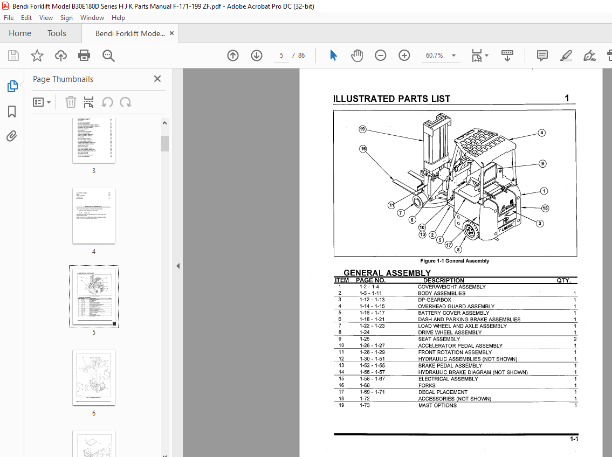Collapse the navigation pane with the side arrow
The width and height of the screenshot is (612, 457).
[178, 266]
